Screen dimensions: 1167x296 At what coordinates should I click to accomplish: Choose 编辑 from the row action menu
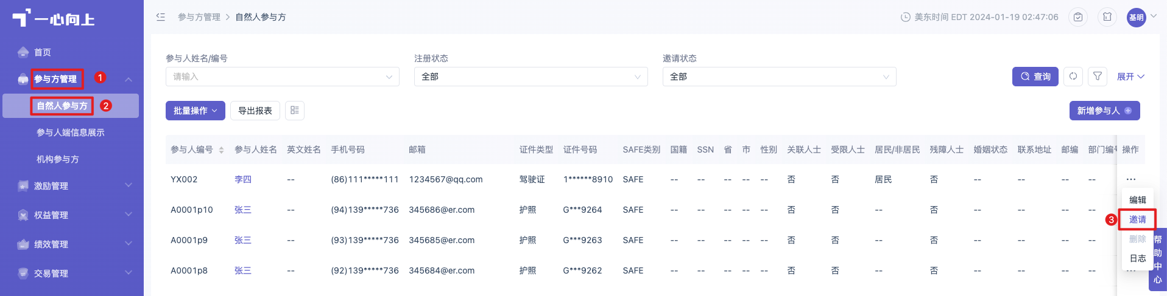coord(1138,200)
